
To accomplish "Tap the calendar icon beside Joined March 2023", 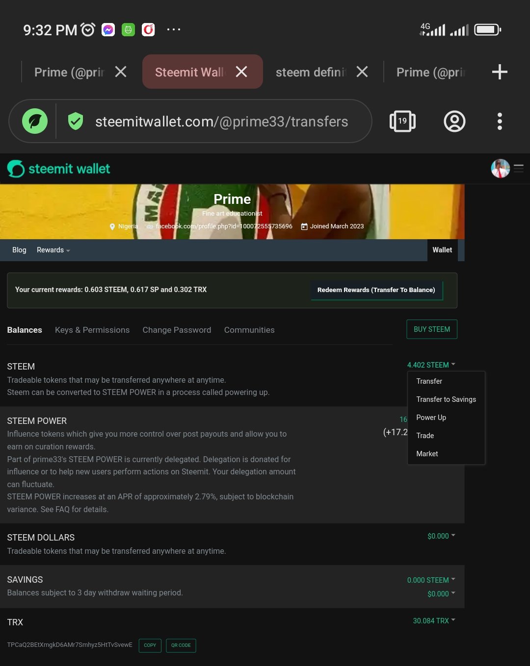I will coord(304,226).
